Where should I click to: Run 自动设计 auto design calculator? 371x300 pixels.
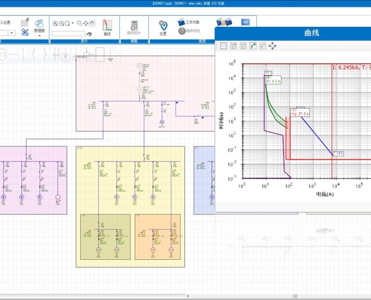pyautogui.click(x=134, y=28)
